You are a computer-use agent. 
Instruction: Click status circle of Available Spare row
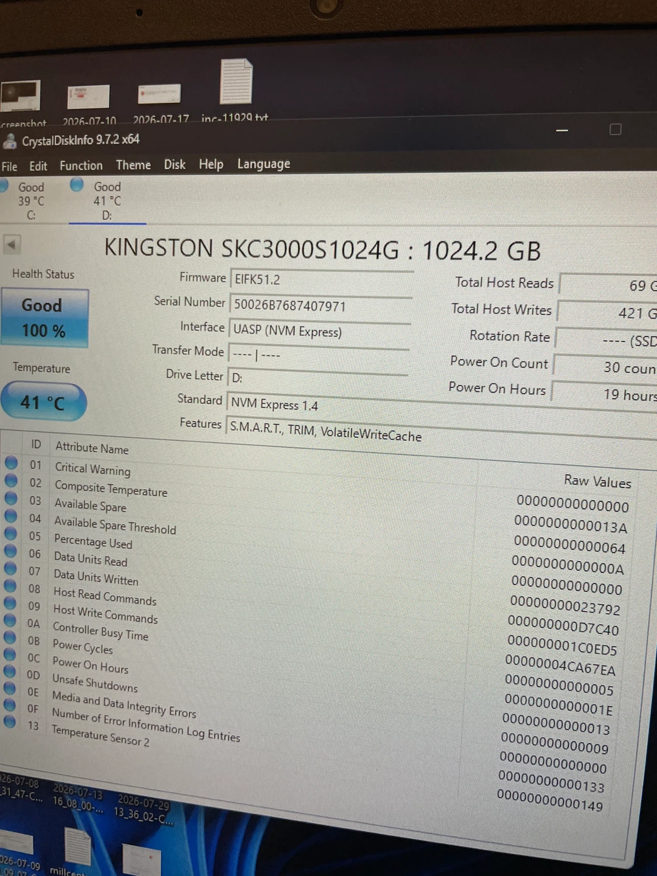click(x=11, y=498)
